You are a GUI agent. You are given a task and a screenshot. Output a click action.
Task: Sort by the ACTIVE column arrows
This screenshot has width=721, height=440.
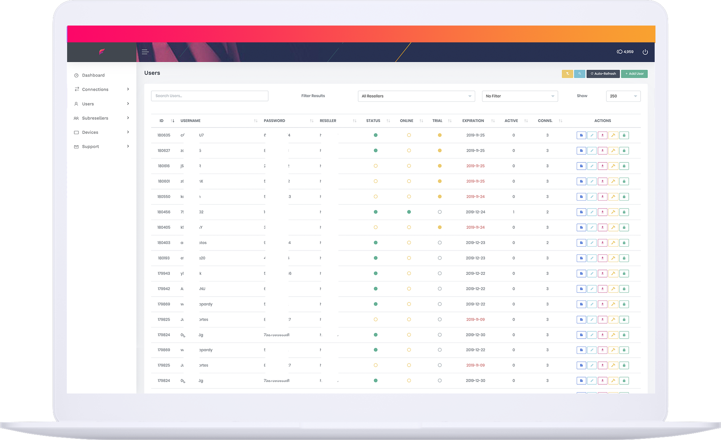pos(526,121)
